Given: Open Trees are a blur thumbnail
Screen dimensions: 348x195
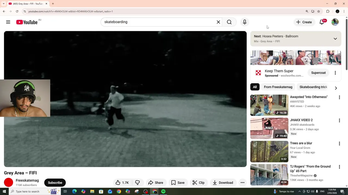Looking at the screenshot, I should 269,151.
